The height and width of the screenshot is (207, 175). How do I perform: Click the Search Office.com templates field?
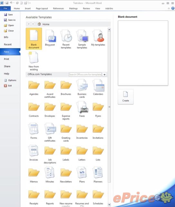coord(85,74)
